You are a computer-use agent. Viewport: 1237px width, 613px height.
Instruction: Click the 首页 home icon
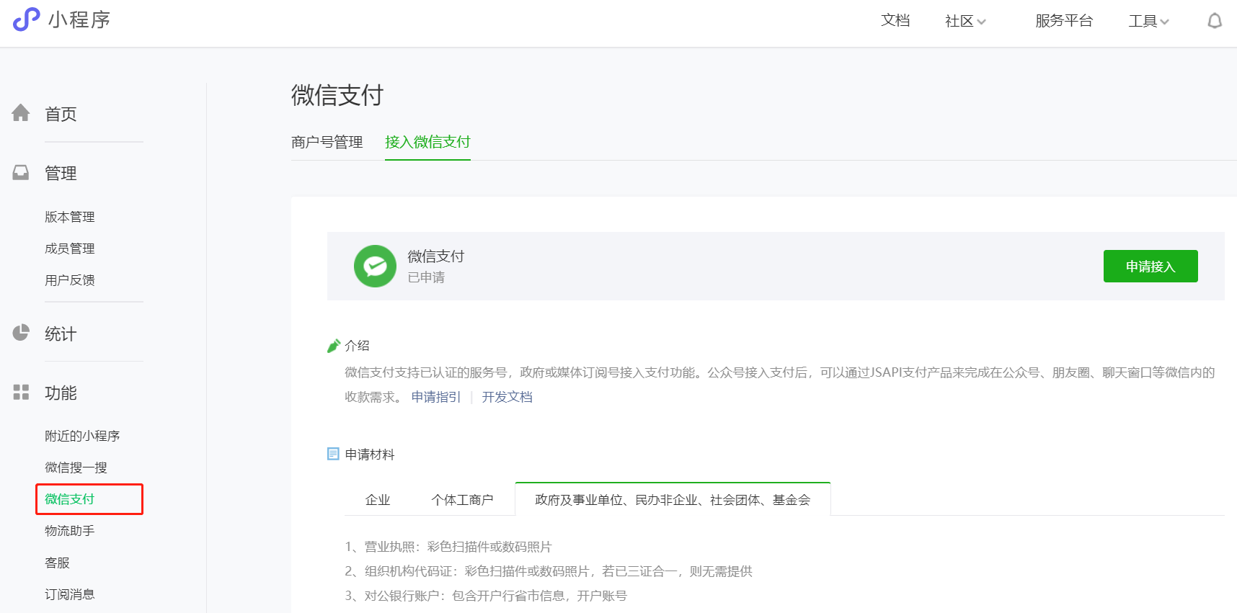[x=21, y=113]
